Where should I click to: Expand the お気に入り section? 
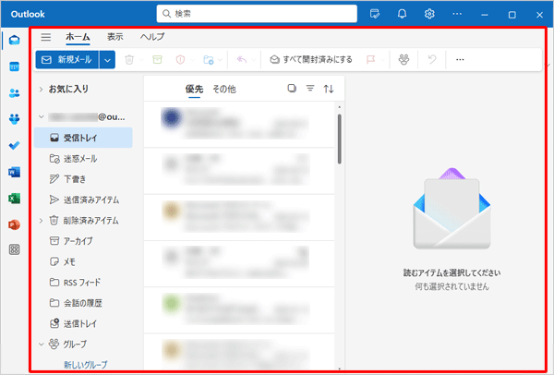point(41,90)
